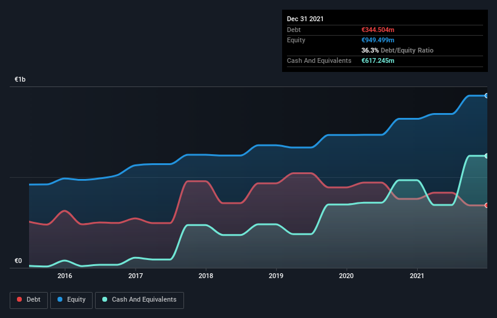Click the €617.245m cash value
Viewport: 497px width, 318px height.
378,60
